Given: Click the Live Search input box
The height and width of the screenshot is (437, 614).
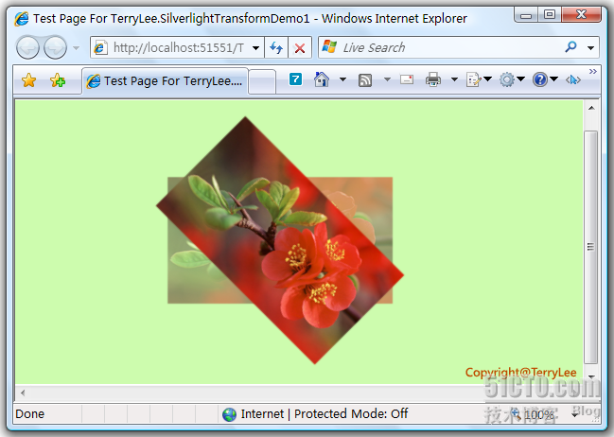Looking at the screenshot, I should click(x=441, y=47).
